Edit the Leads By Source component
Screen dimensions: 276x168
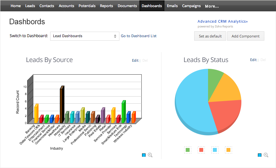click(x=135, y=60)
